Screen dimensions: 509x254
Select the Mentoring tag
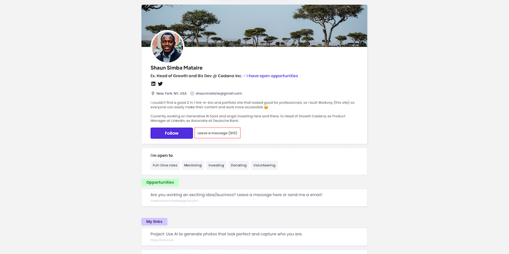point(193,165)
